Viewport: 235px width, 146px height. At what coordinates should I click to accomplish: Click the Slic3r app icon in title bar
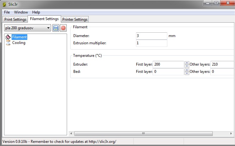(x=4, y=4)
